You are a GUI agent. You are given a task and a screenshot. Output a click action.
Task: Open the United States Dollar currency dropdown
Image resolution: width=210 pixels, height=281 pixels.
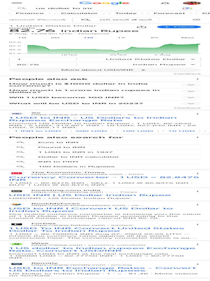(139, 59)
